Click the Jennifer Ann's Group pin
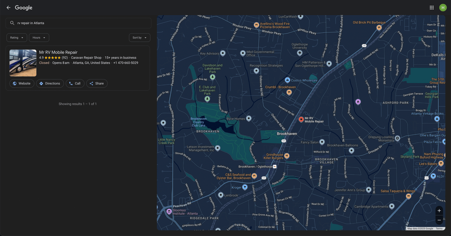Viewport: 451px width, 236px height. point(368,190)
